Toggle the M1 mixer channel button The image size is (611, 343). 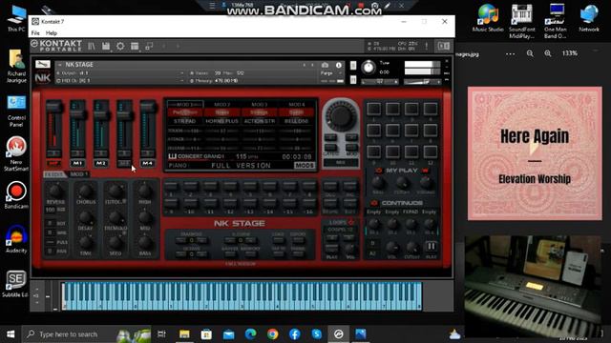pos(77,163)
